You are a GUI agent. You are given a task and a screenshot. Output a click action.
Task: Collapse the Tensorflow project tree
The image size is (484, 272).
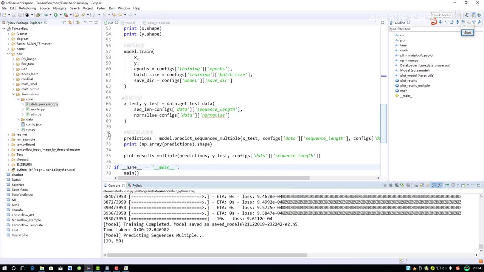[x=3, y=29]
